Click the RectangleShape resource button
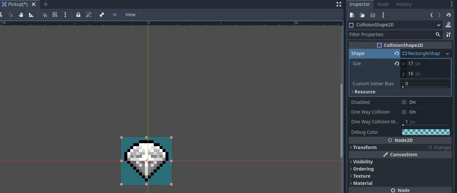457x193 pixels. click(422, 53)
